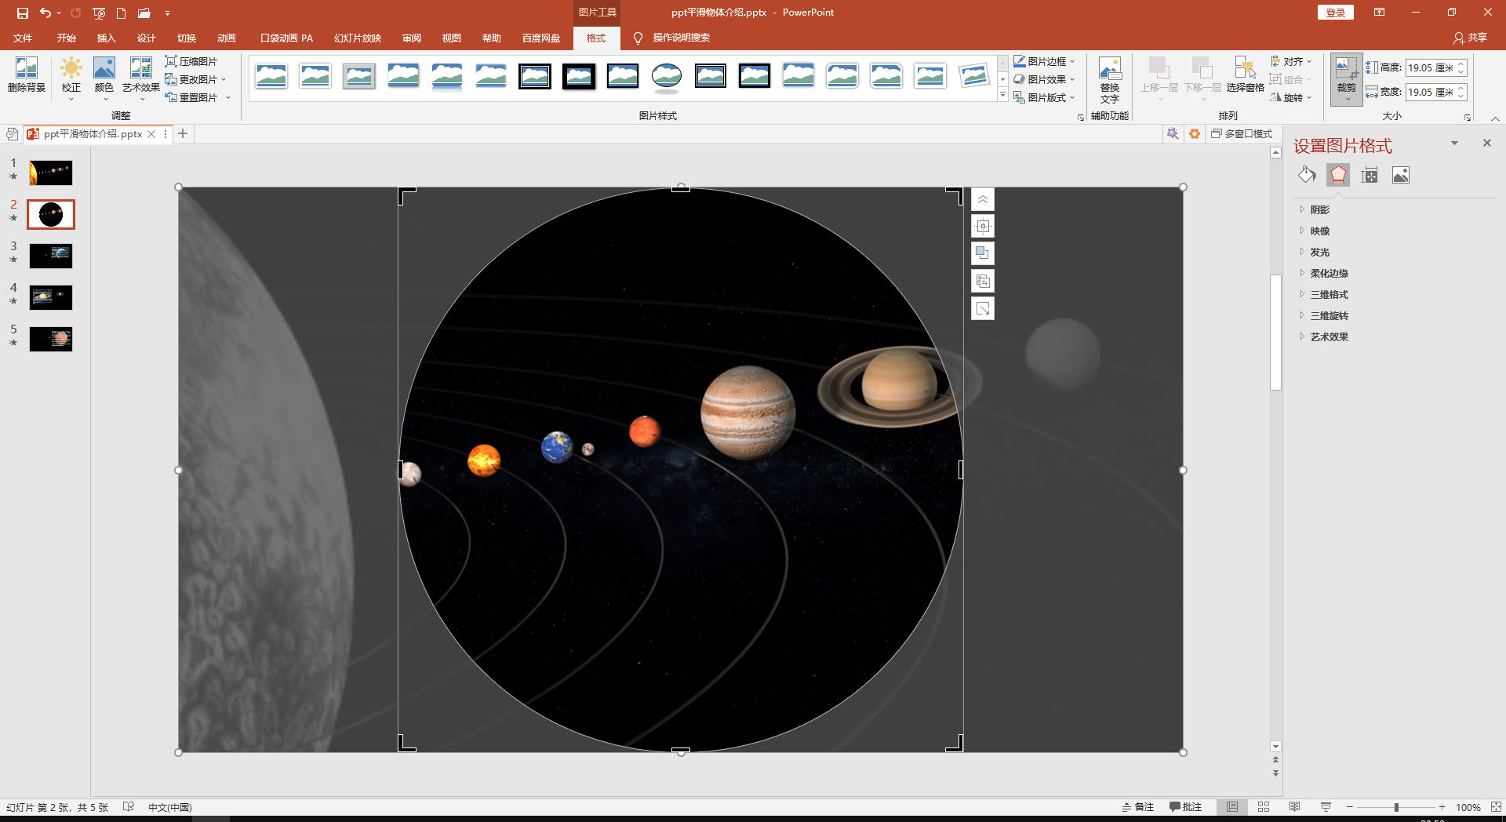
Task: Open the Corrections (校正) tool
Action: pos(71,78)
